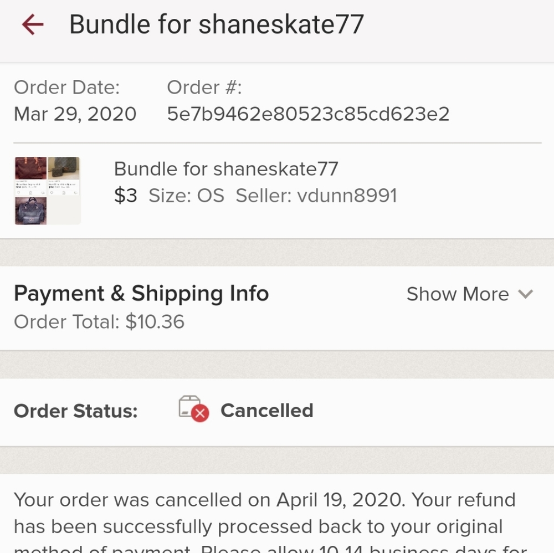Click the Size: OS label
Image resolution: width=554 pixels, height=553 pixels.
coord(186,196)
